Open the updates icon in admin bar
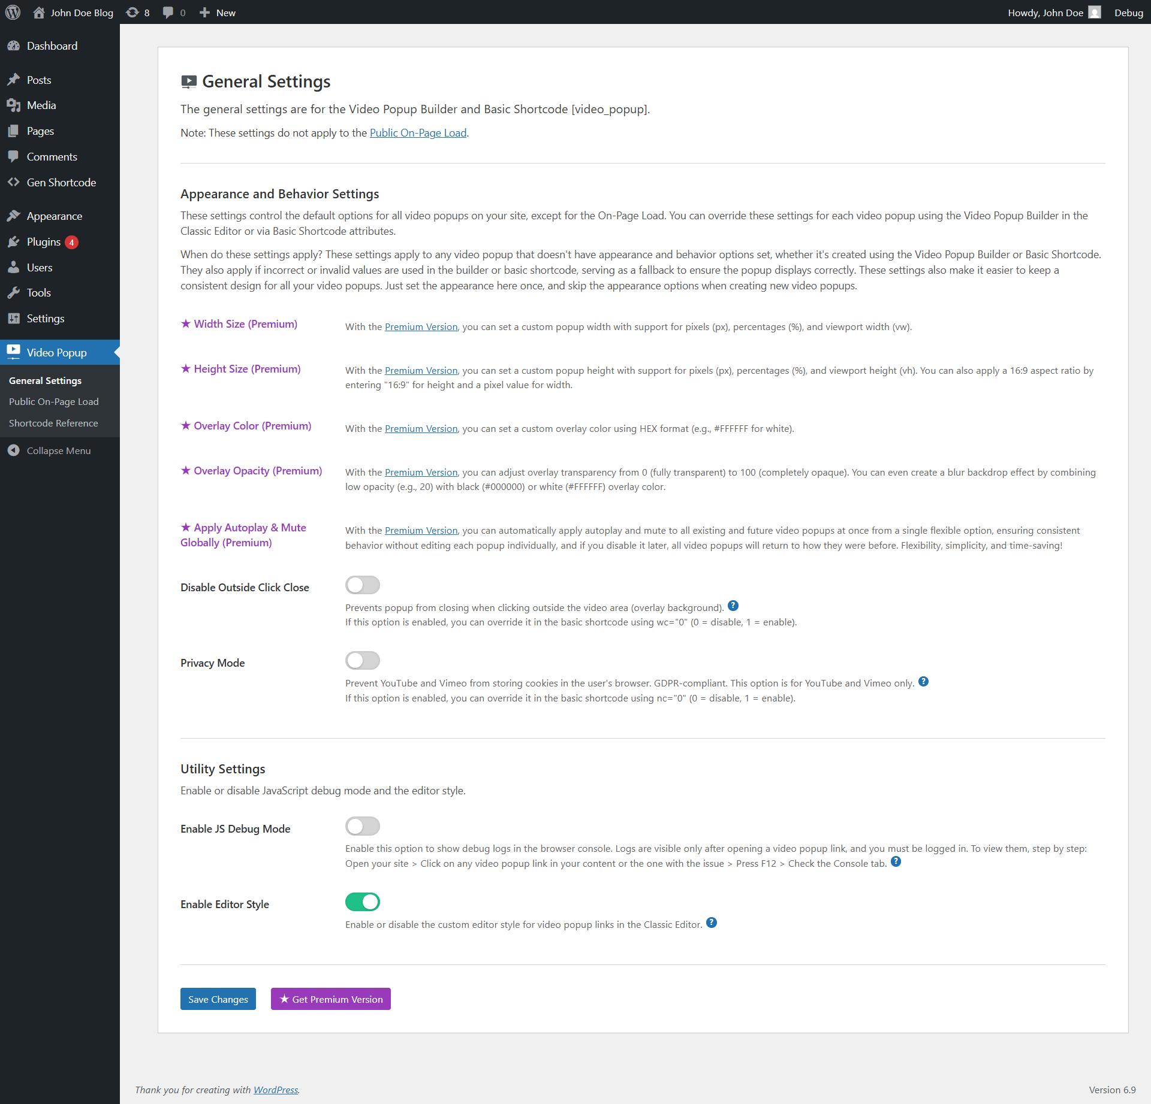Viewport: 1151px width, 1104px height. click(132, 13)
